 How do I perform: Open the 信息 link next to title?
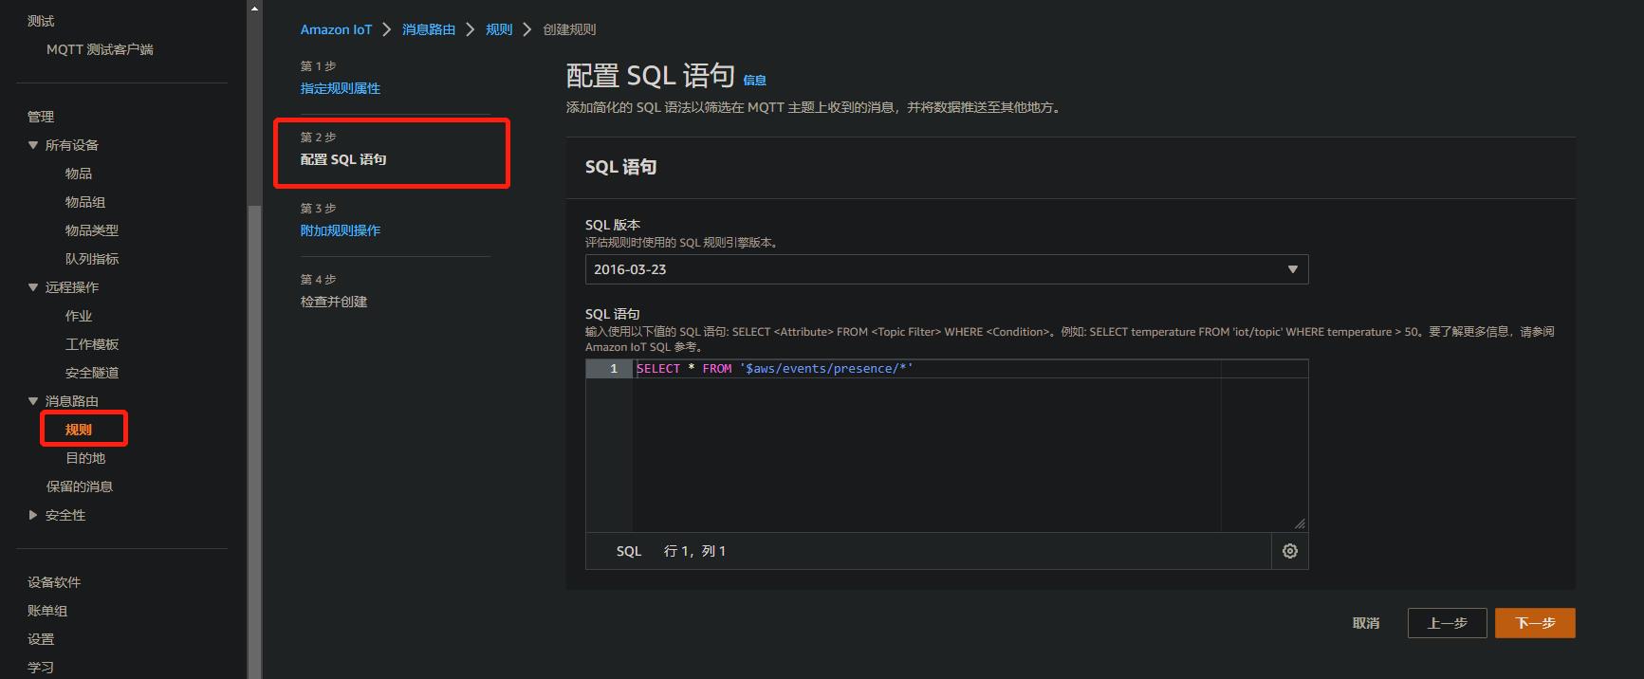pyautogui.click(x=754, y=81)
